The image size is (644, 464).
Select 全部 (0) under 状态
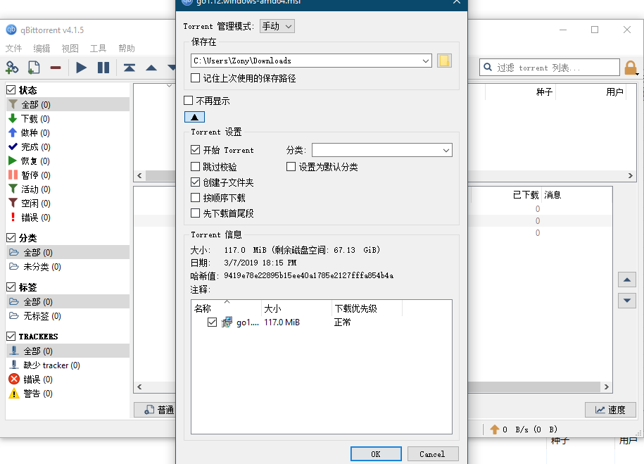[x=68, y=104]
